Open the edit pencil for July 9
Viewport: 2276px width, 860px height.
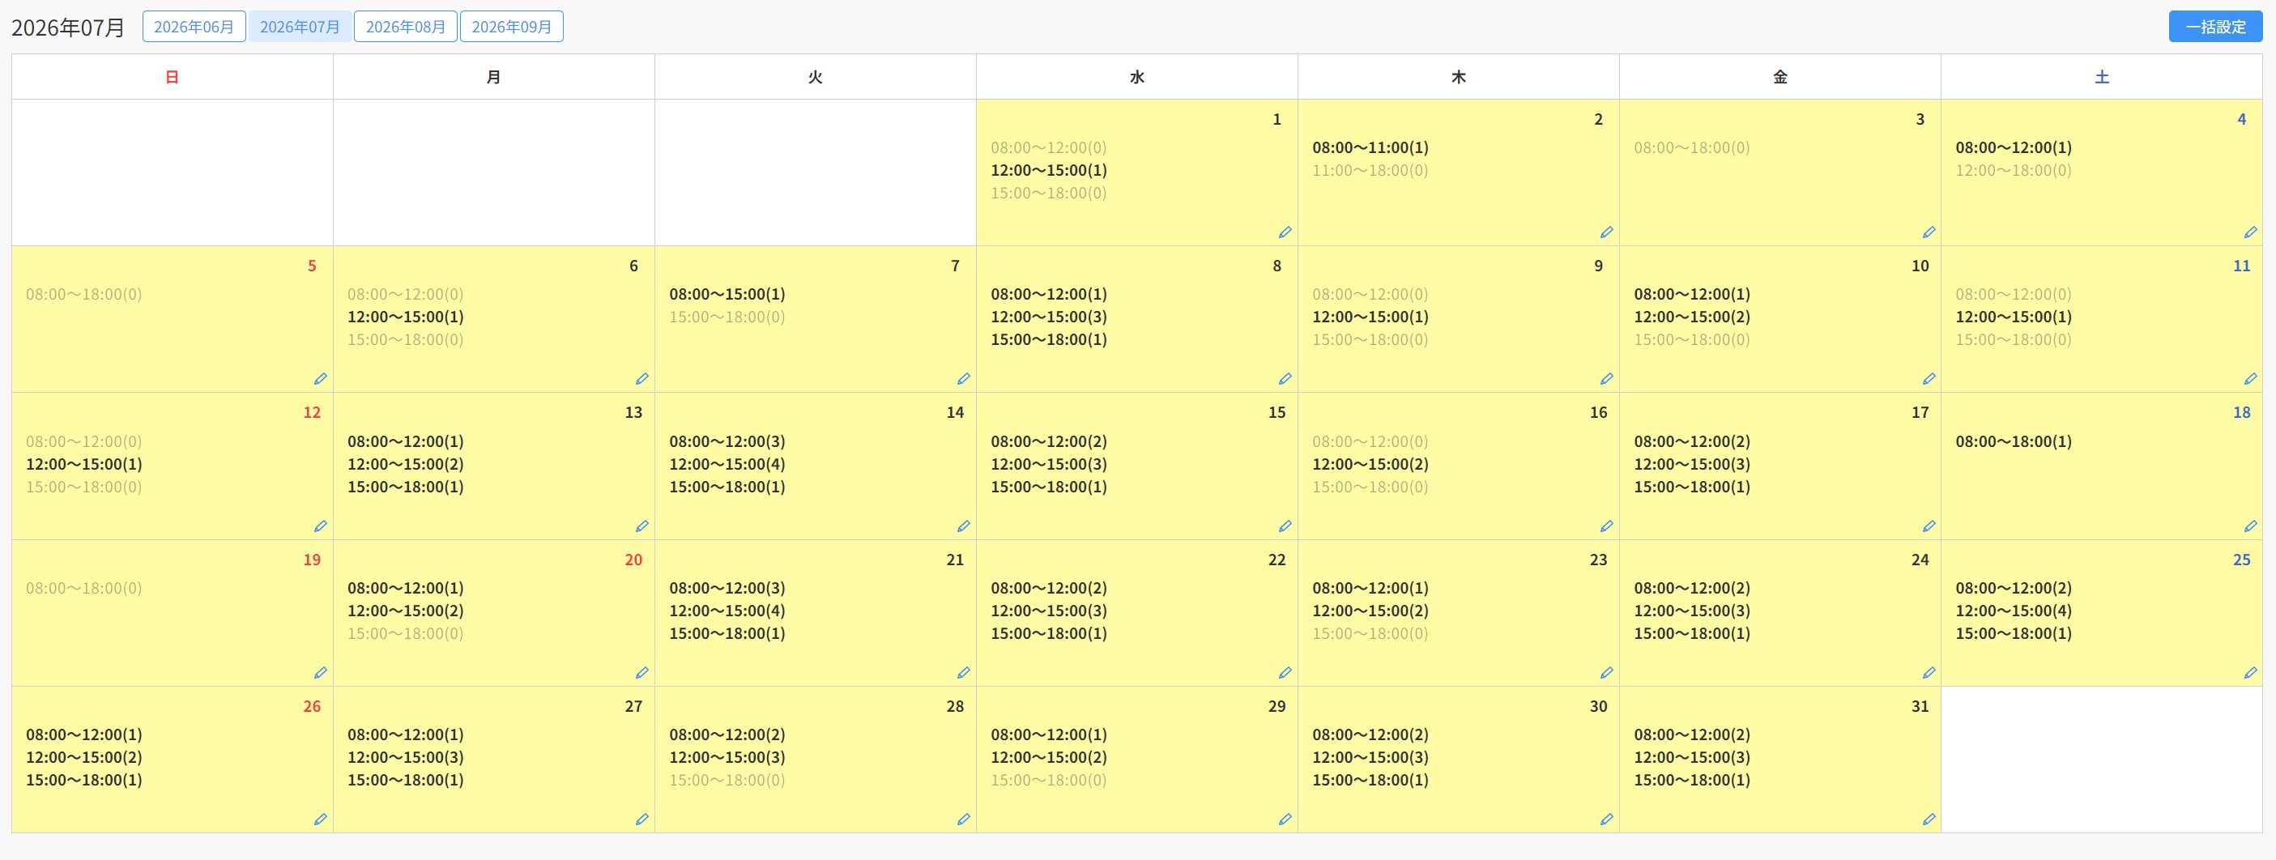coord(1606,379)
